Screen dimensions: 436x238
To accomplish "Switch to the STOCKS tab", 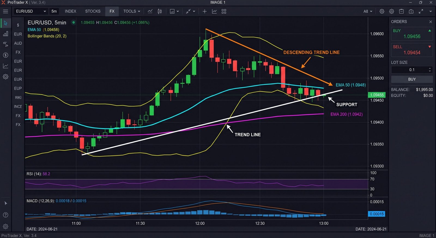I will [x=93, y=11].
